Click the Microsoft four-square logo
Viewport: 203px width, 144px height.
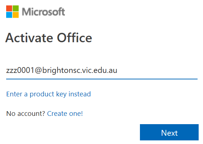pyautogui.click(x=12, y=12)
